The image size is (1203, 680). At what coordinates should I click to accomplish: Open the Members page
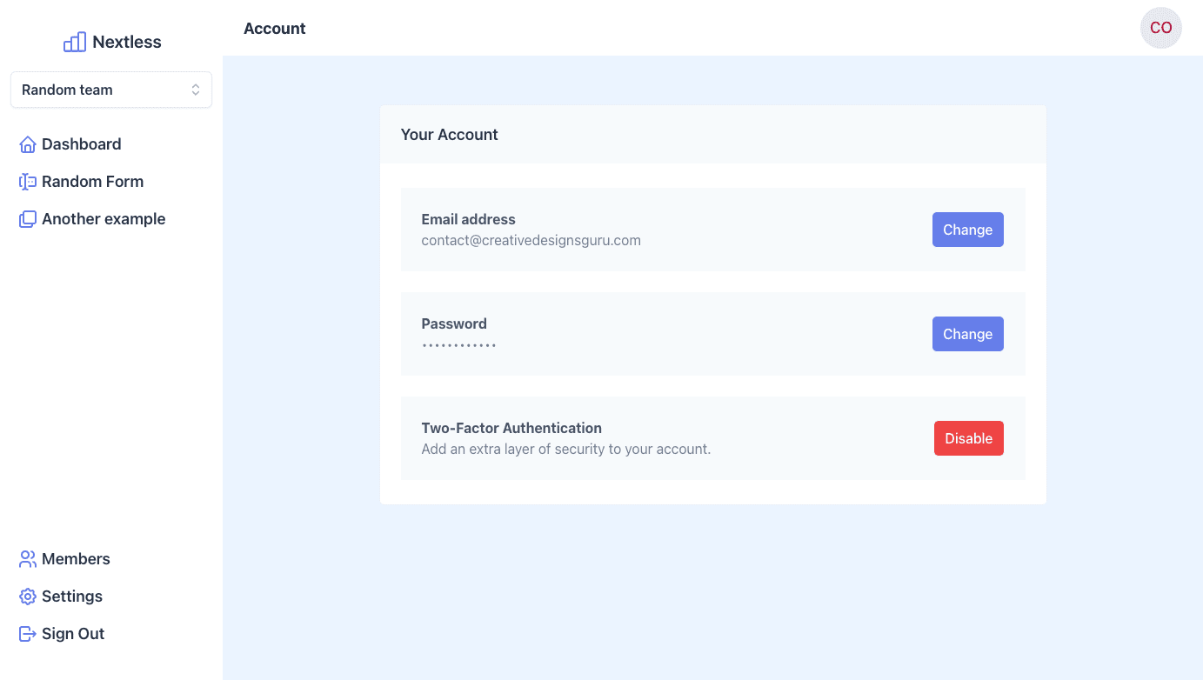[x=76, y=558]
